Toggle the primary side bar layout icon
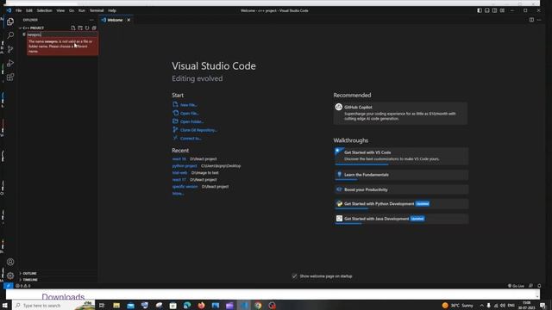Viewport: 552px width, 310px height. 480,10
